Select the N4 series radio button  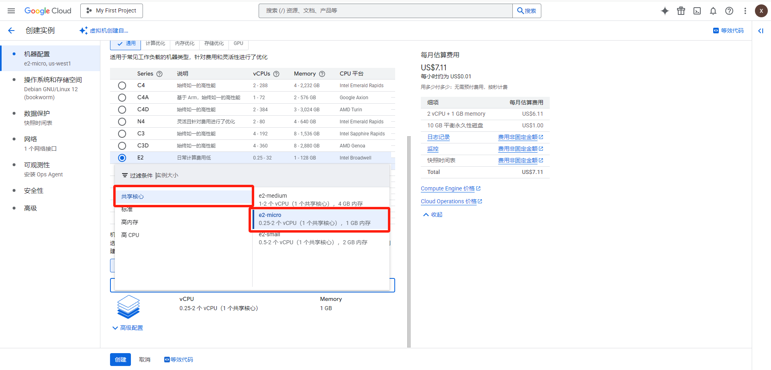(122, 122)
